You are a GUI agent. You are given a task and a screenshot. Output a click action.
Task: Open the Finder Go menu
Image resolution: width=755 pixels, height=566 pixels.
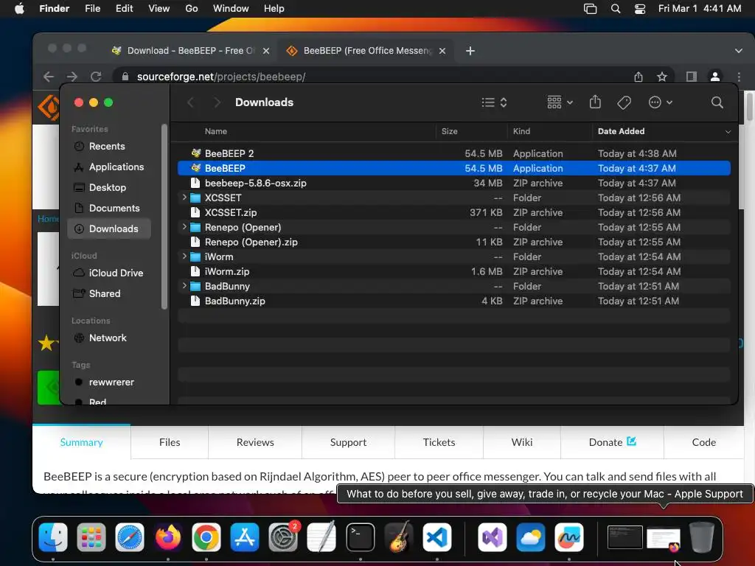coord(191,9)
